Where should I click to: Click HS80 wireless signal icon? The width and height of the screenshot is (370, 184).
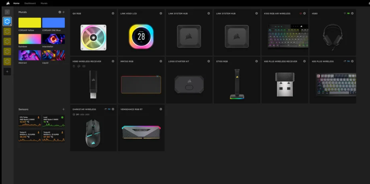tap(345, 13)
